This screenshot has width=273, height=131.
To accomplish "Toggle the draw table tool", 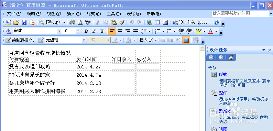I will pyautogui.click(x=20, y=41).
